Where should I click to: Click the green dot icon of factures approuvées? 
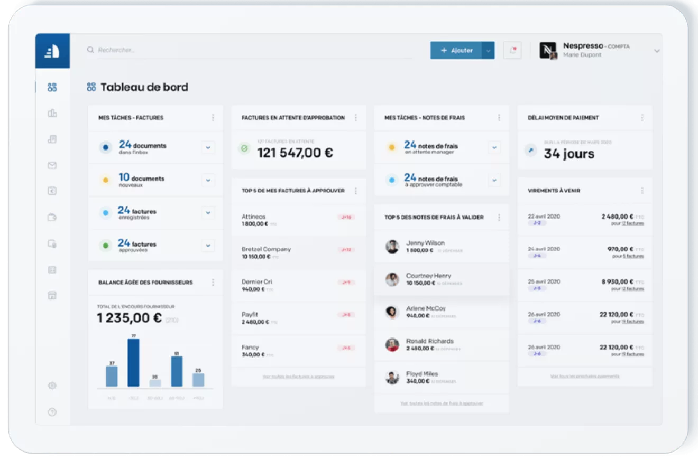click(x=106, y=246)
